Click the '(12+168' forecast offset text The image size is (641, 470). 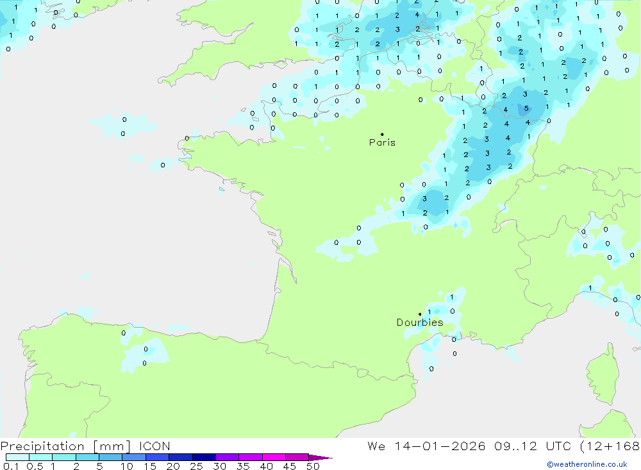click(x=610, y=446)
